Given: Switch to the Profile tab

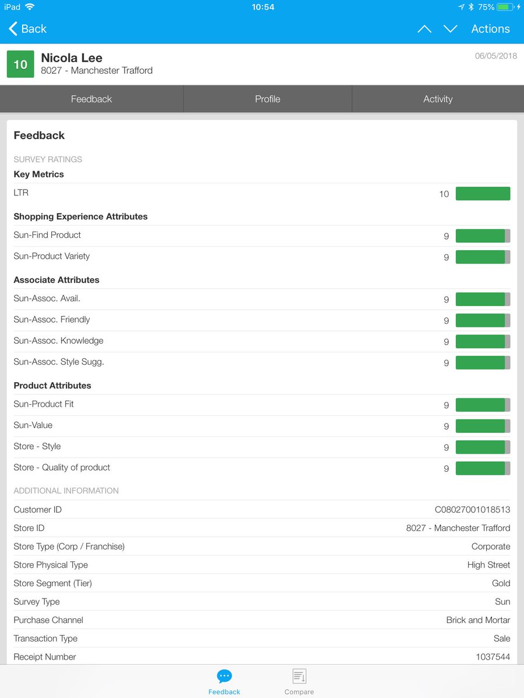Looking at the screenshot, I should [268, 99].
